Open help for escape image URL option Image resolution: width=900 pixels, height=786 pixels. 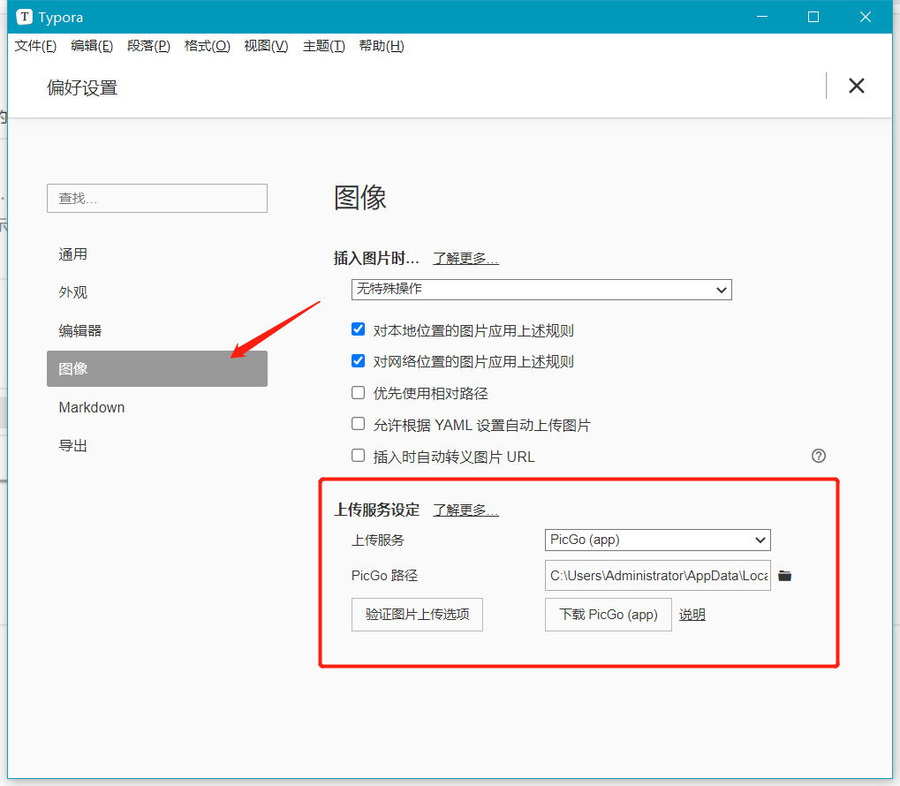[x=819, y=456]
